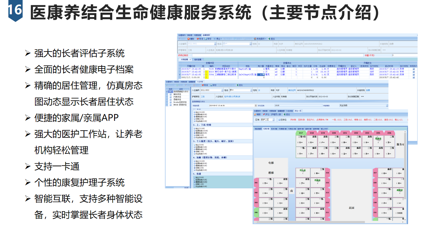Select room 219 header tag
Screen dimensions: 430x239
[323, 133]
